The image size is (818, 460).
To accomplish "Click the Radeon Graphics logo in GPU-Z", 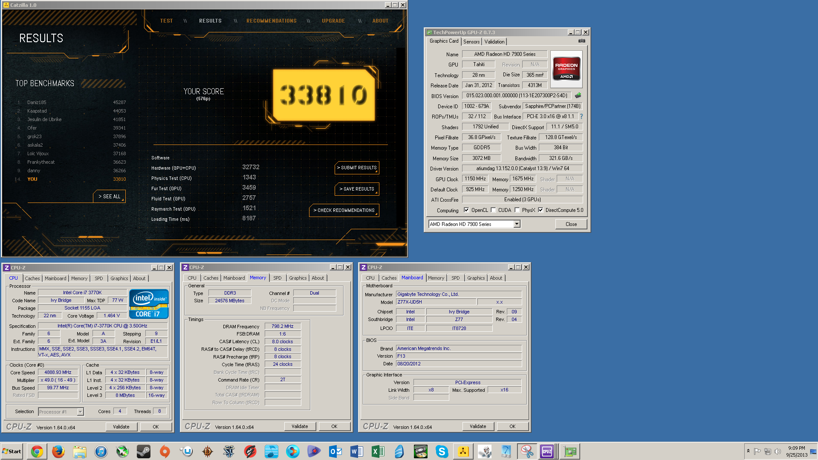I will [x=567, y=69].
